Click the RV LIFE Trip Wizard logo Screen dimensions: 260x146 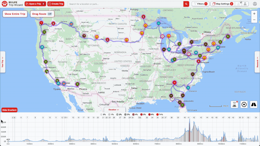pos(12,4)
